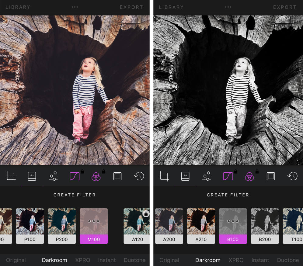Open options for selected B100 filter

pos(233,221)
